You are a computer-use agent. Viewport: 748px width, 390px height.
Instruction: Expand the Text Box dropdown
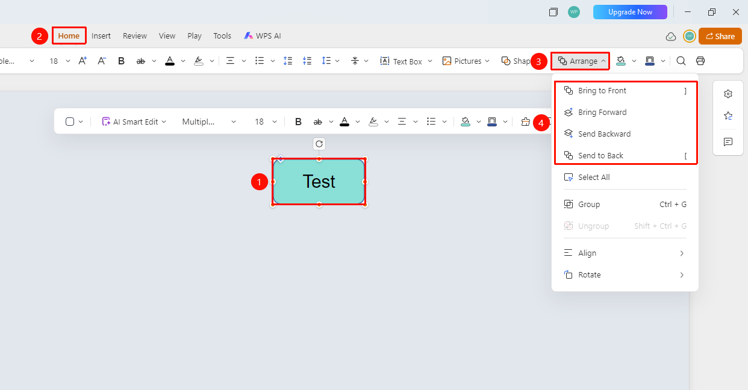pos(429,61)
